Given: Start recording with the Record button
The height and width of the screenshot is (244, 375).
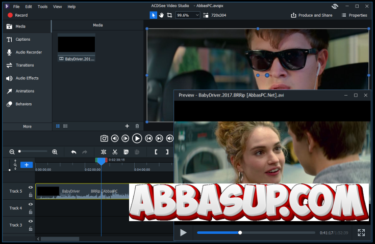Looking at the screenshot, I should (x=17, y=15).
